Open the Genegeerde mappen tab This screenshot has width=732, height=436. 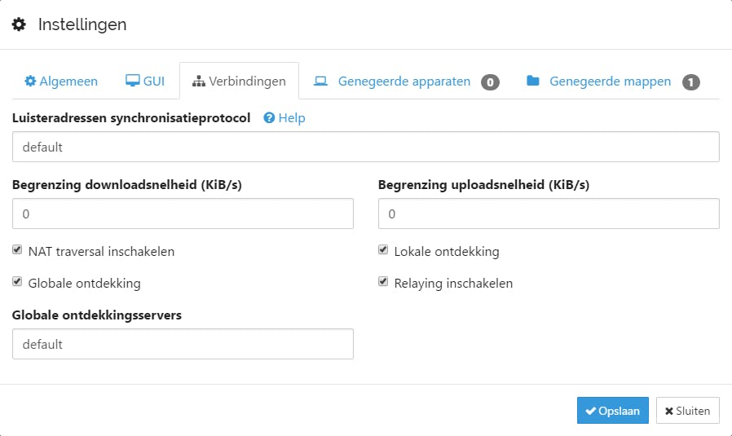[610, 81]
